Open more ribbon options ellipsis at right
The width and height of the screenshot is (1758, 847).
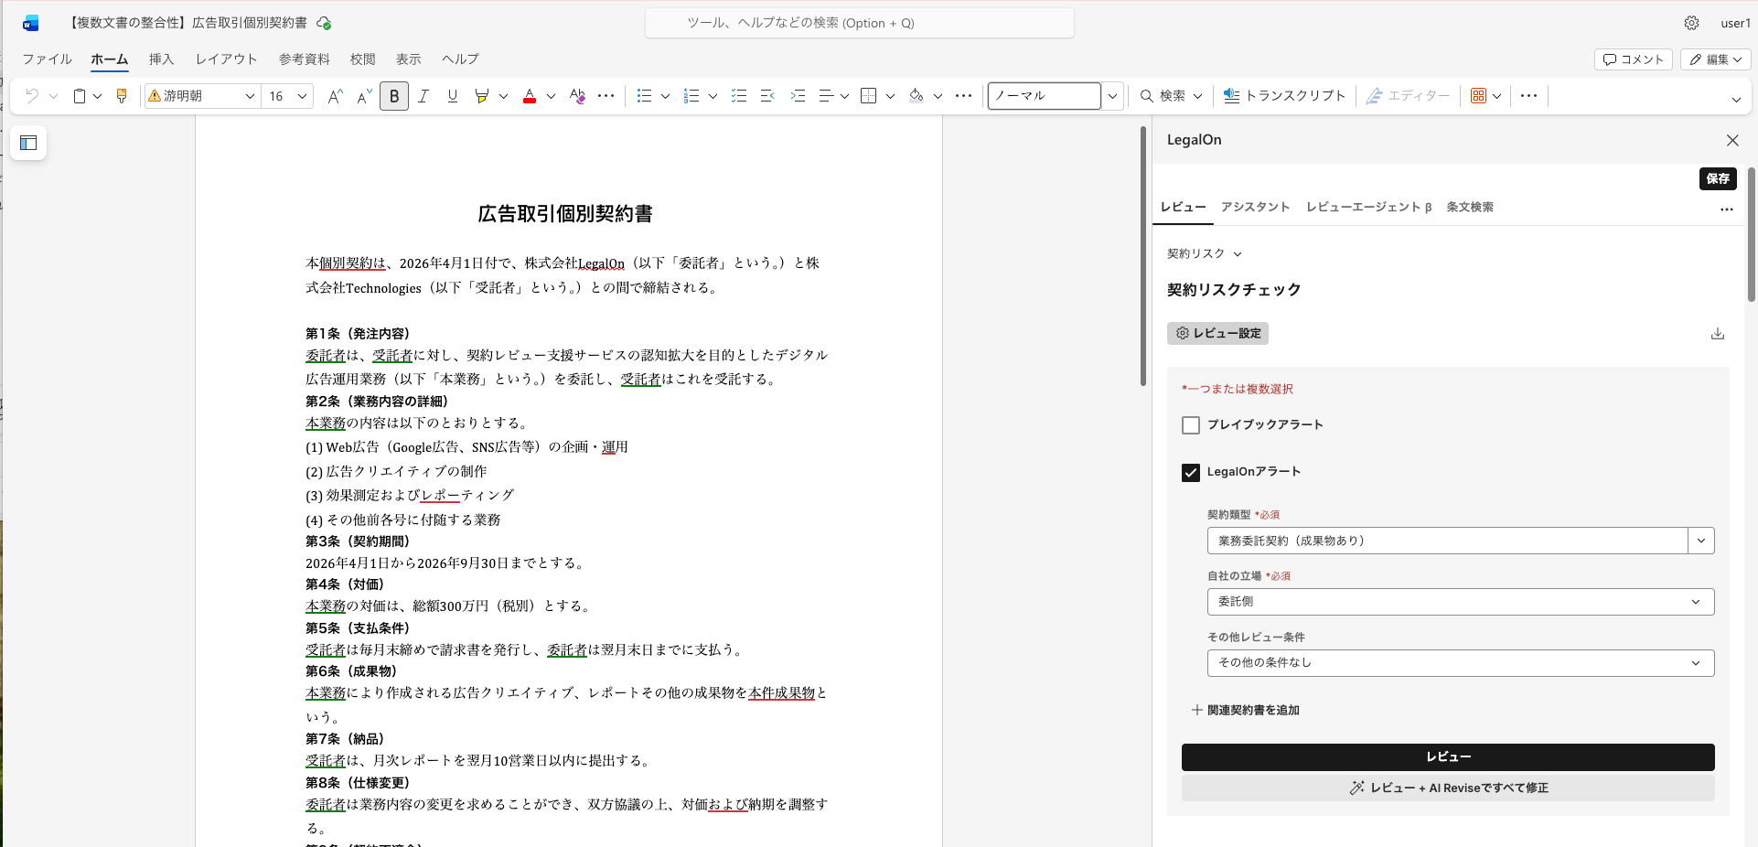pos(1528,96)
